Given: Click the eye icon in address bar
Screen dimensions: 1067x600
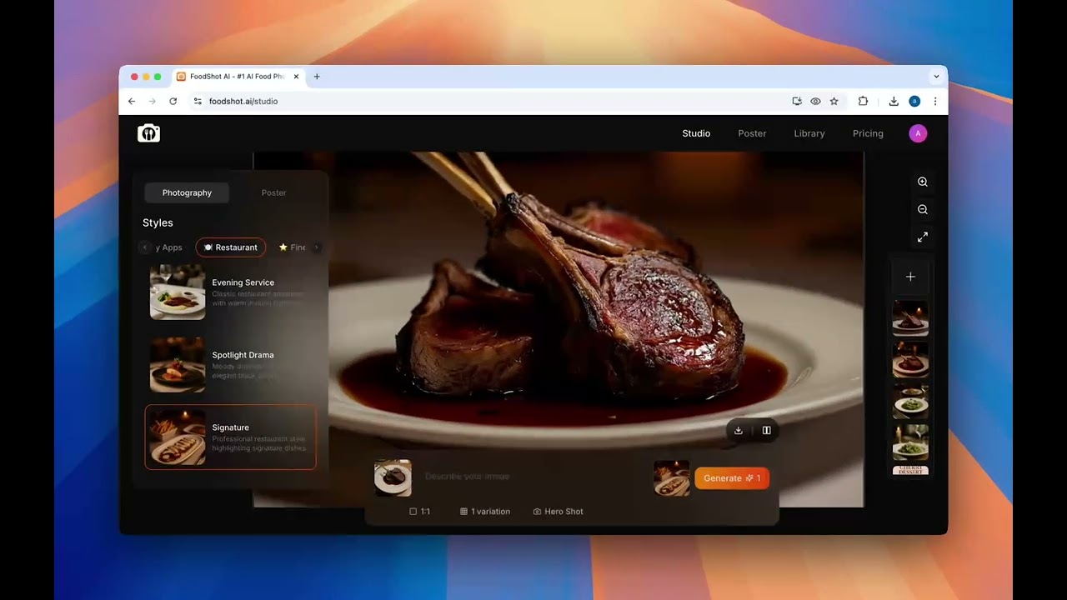Looking at the screenshot, I should click(x=815, y=101).
